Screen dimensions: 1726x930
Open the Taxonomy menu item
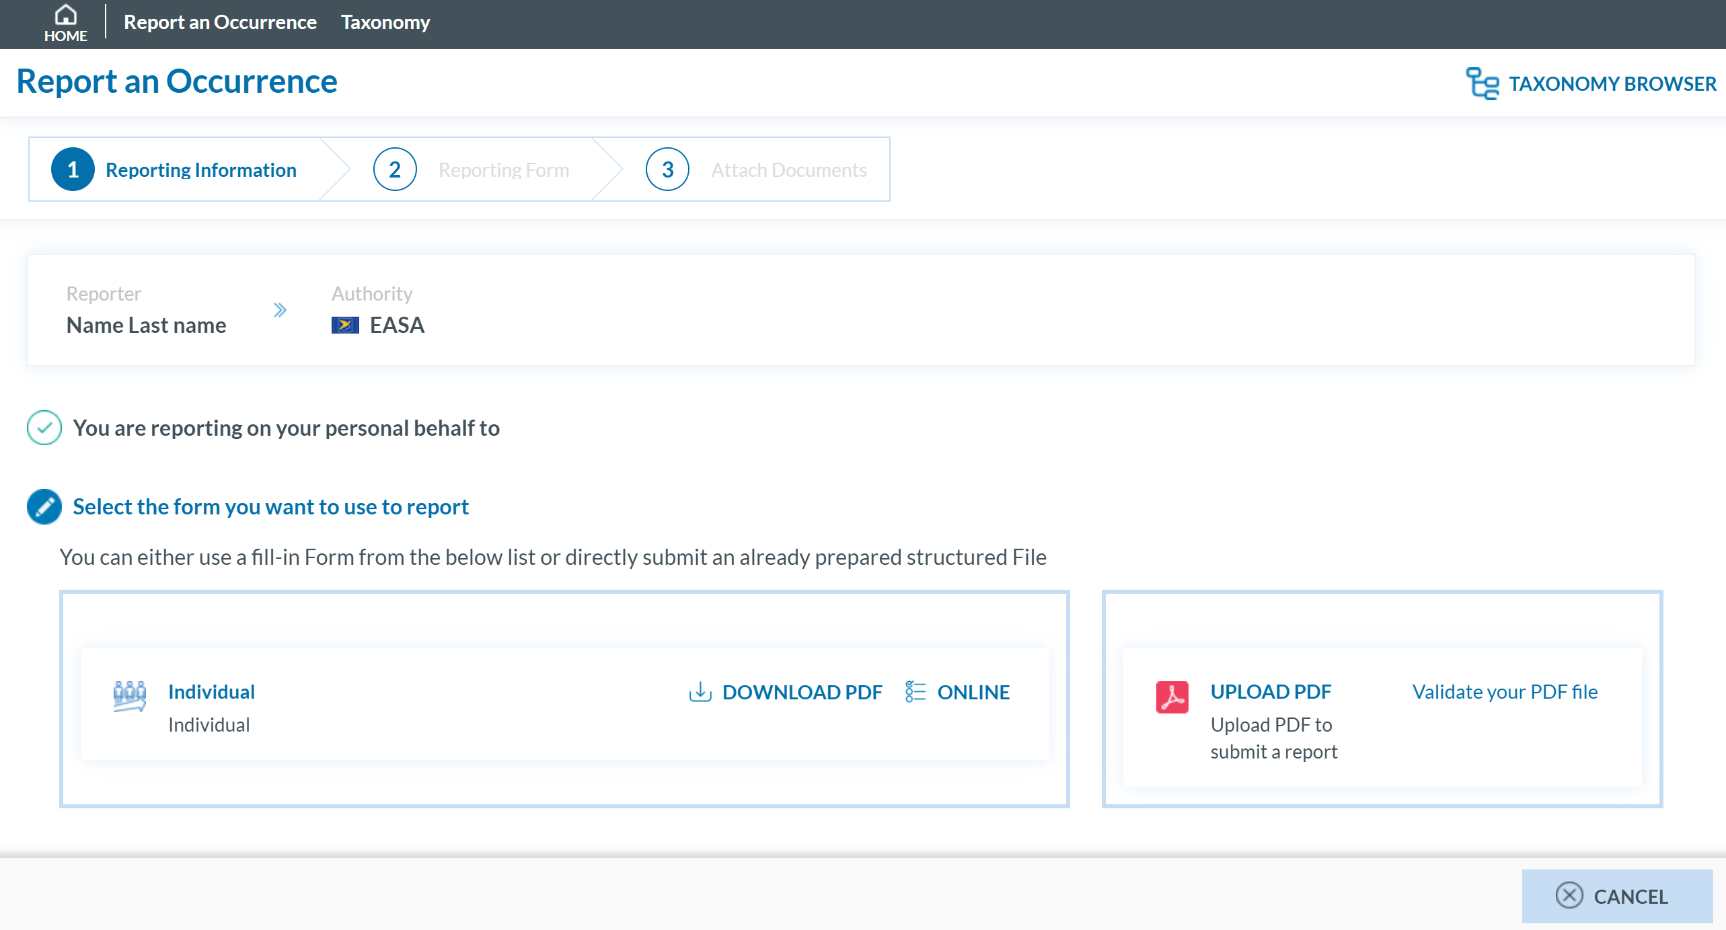[x=385, y=22]
